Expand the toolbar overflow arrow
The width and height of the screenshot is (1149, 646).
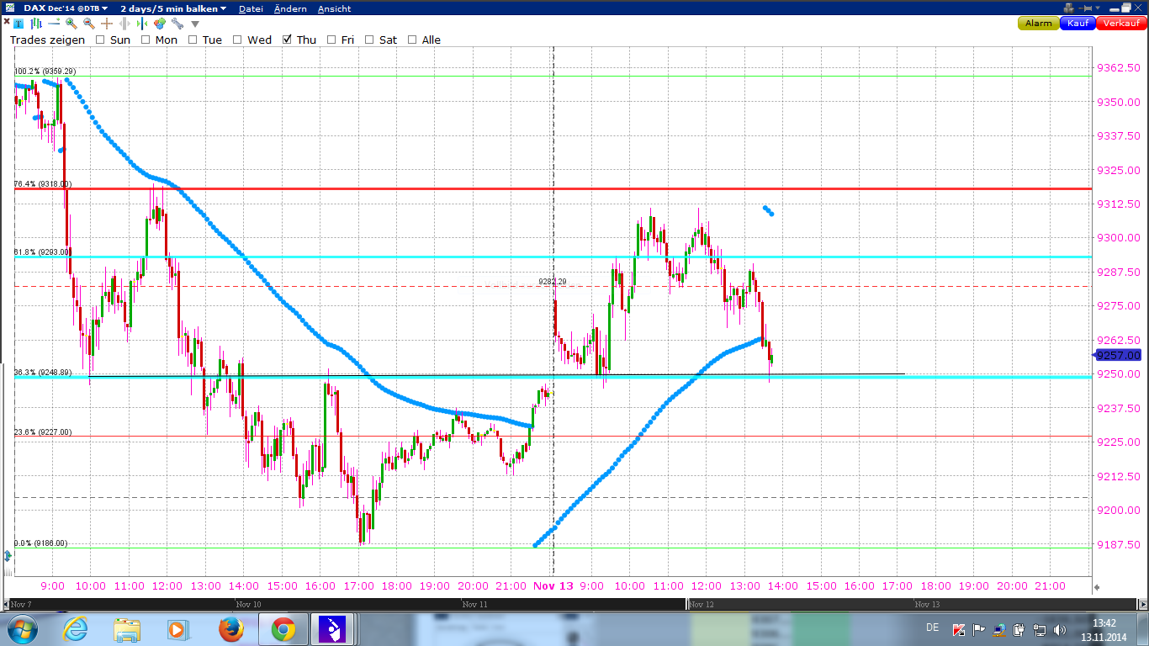pos(194,24)
